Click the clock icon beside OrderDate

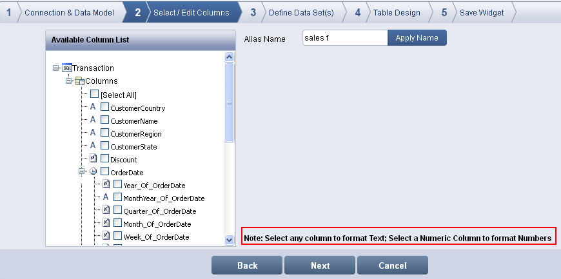pos(93,172)
